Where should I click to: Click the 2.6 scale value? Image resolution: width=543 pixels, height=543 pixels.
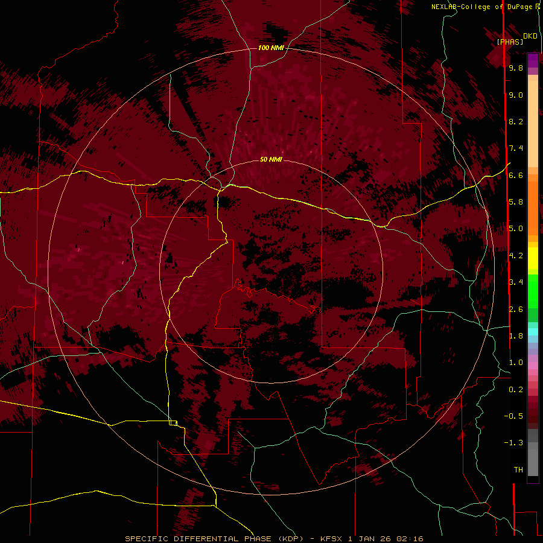coord(516,310)
